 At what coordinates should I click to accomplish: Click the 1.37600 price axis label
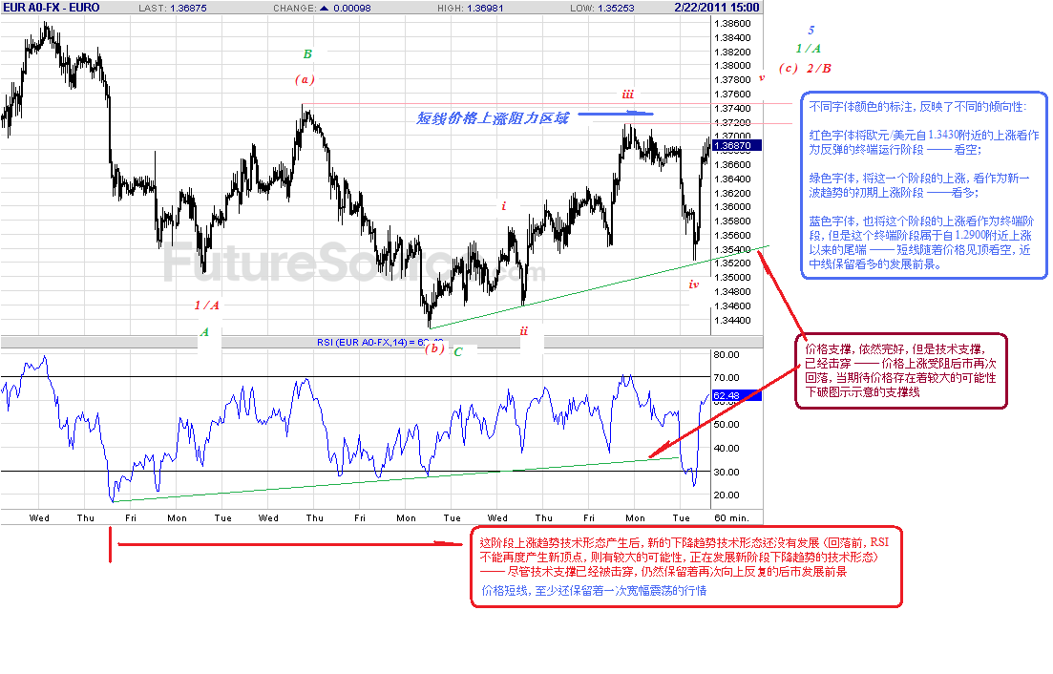(x=732, y=94)
